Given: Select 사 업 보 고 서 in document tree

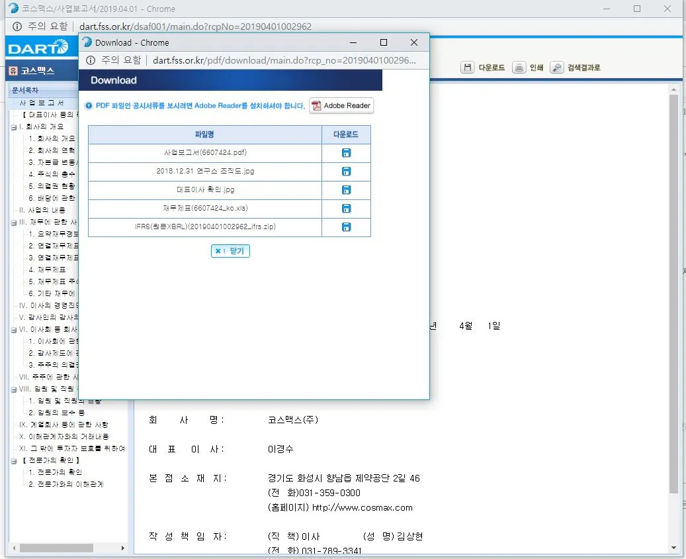Looking at the screenshot, I should [42, 103].
